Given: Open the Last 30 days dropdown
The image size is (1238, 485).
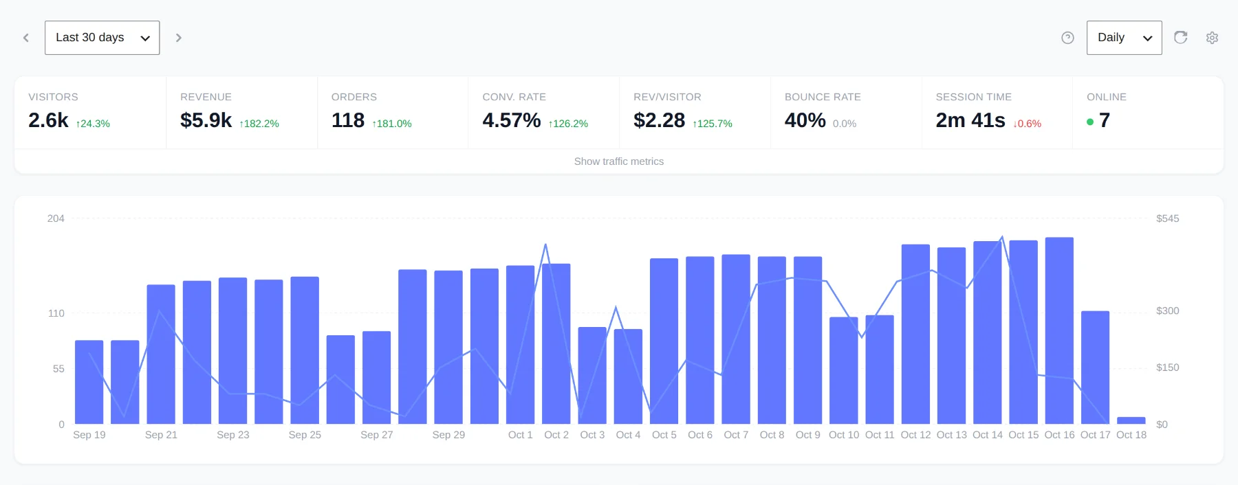Looking at the screenshot, I should (x=102, y=38).
